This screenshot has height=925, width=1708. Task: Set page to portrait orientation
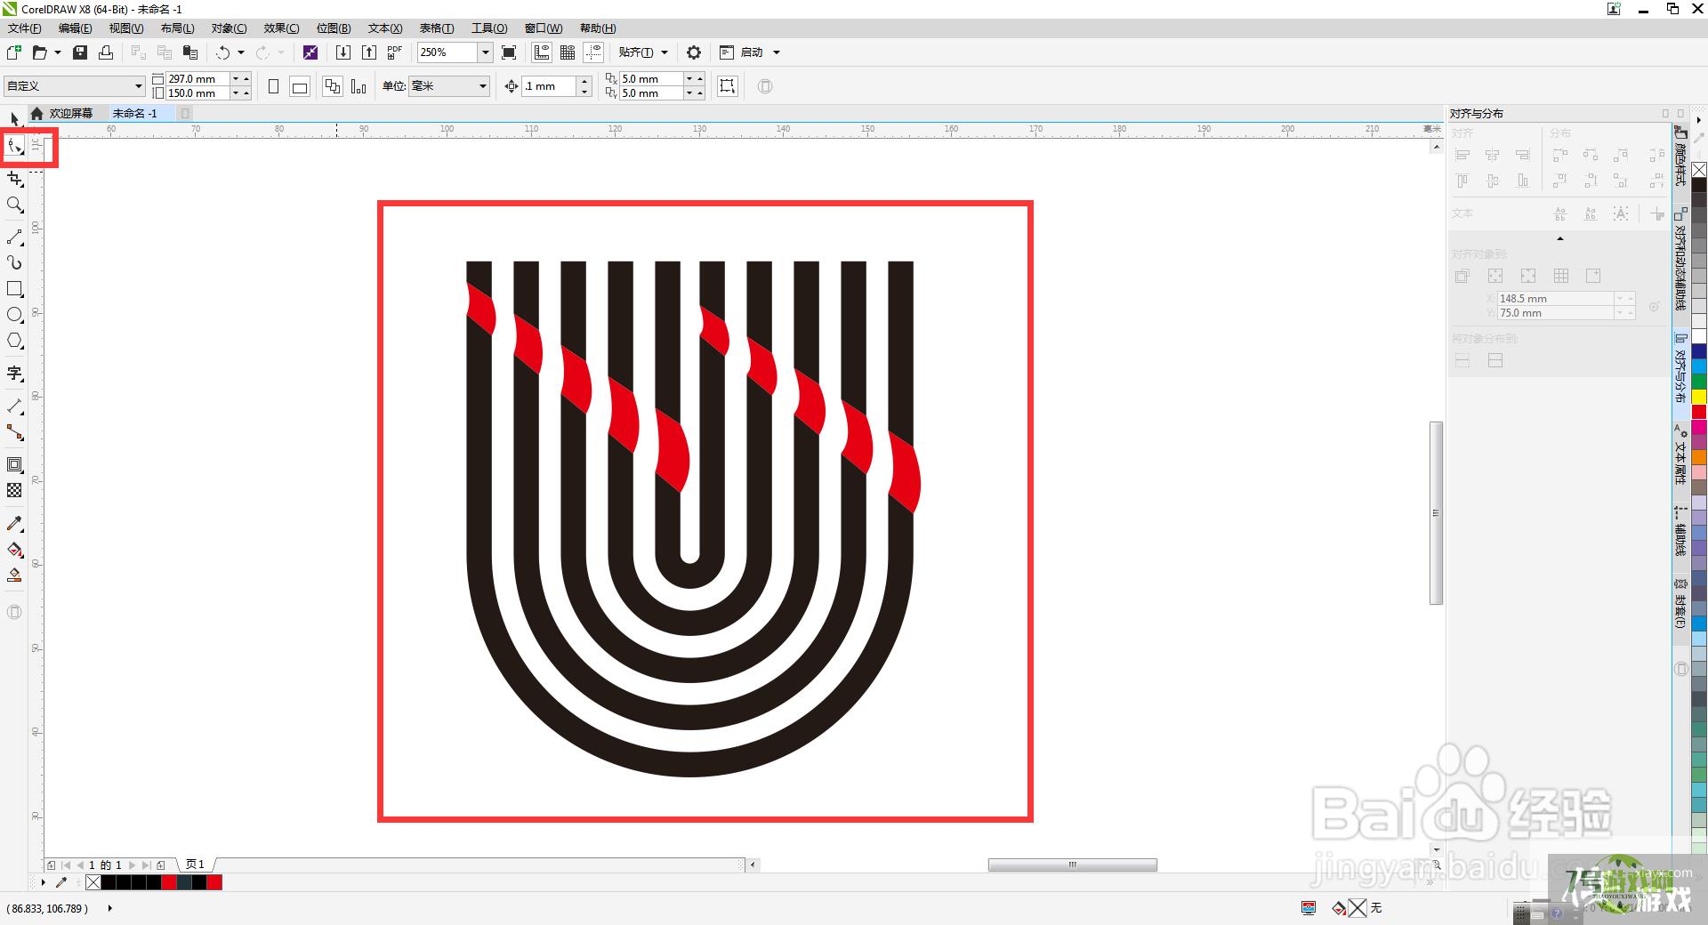click(x=274, y=86)
